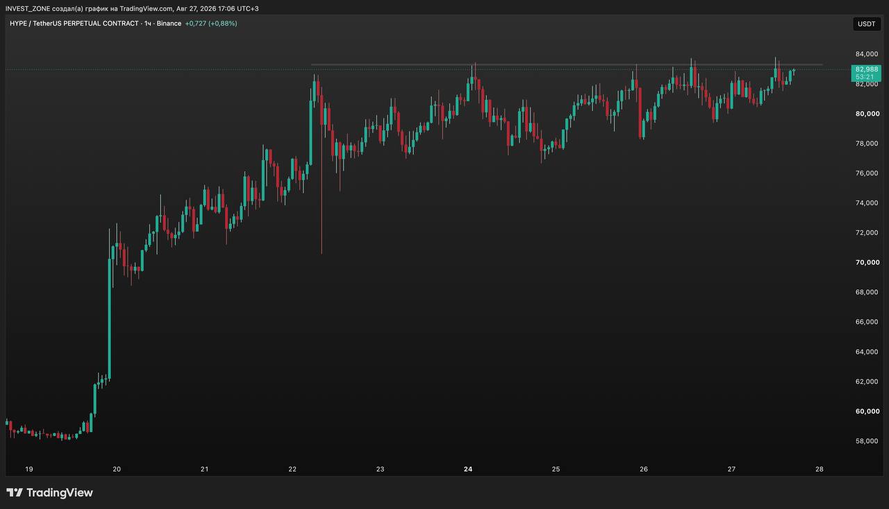The width and height of the screenshot is (889, 509).
Task: Click the HYPE / TetherUS PERPETUAL CONTRACT title
Action: tap(74, 24)
